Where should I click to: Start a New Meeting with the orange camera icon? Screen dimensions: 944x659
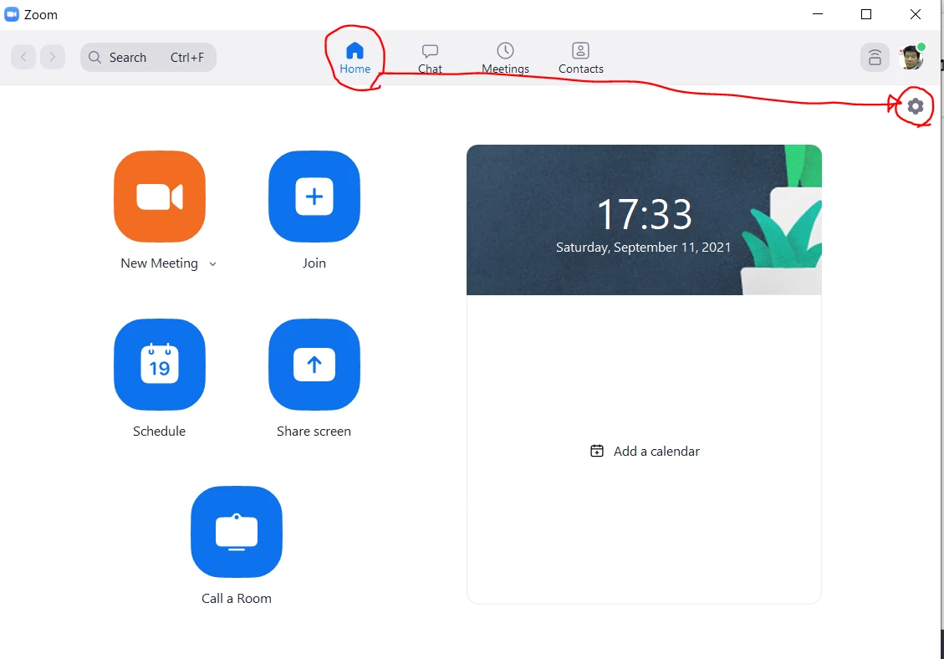click(x=160, y=197)
